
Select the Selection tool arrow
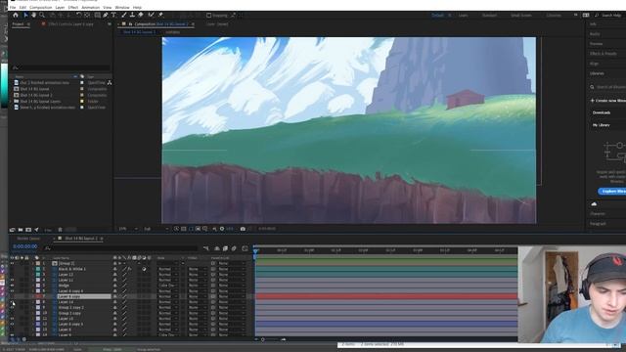(x=25, y=16)
